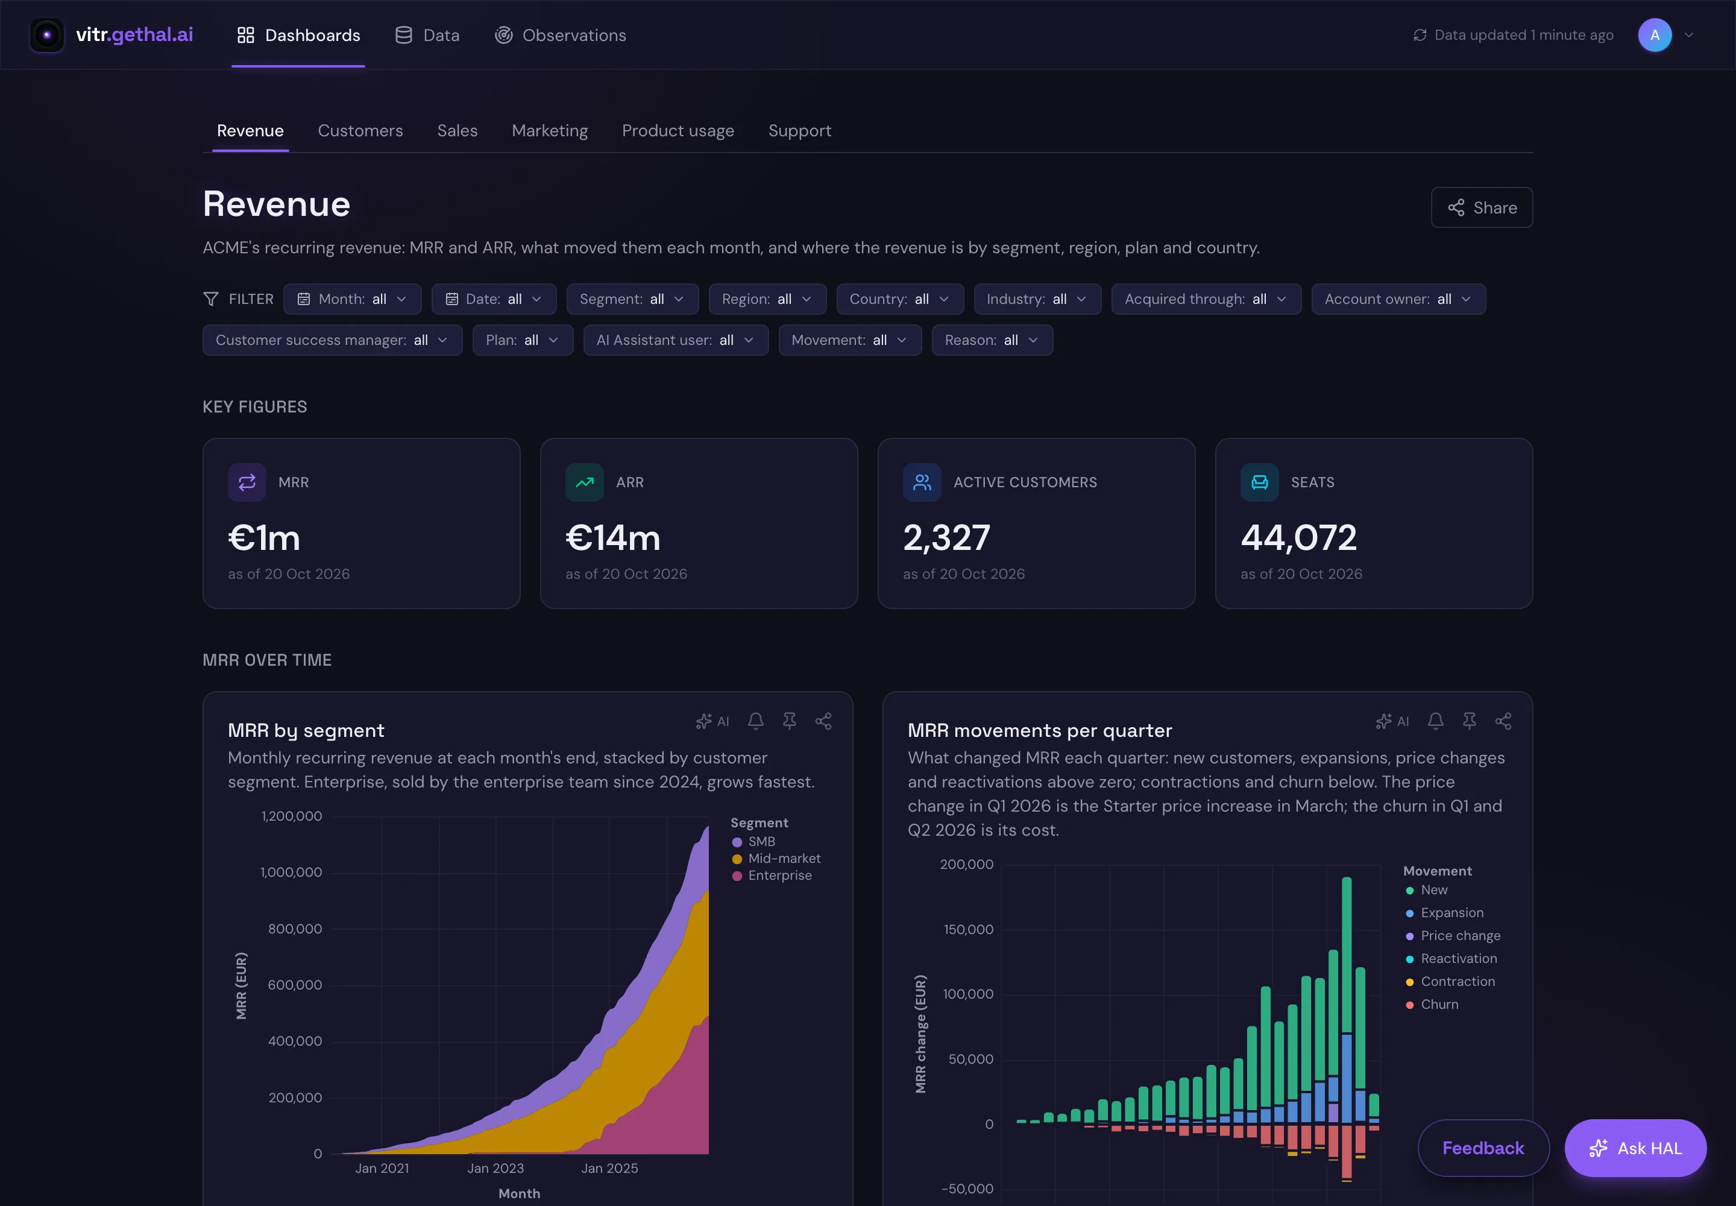Image resolution: width=1736 pixels, height=1206 pixels.
Task: Click the Active Customers people icon
Action: click(x=922, y=482)
